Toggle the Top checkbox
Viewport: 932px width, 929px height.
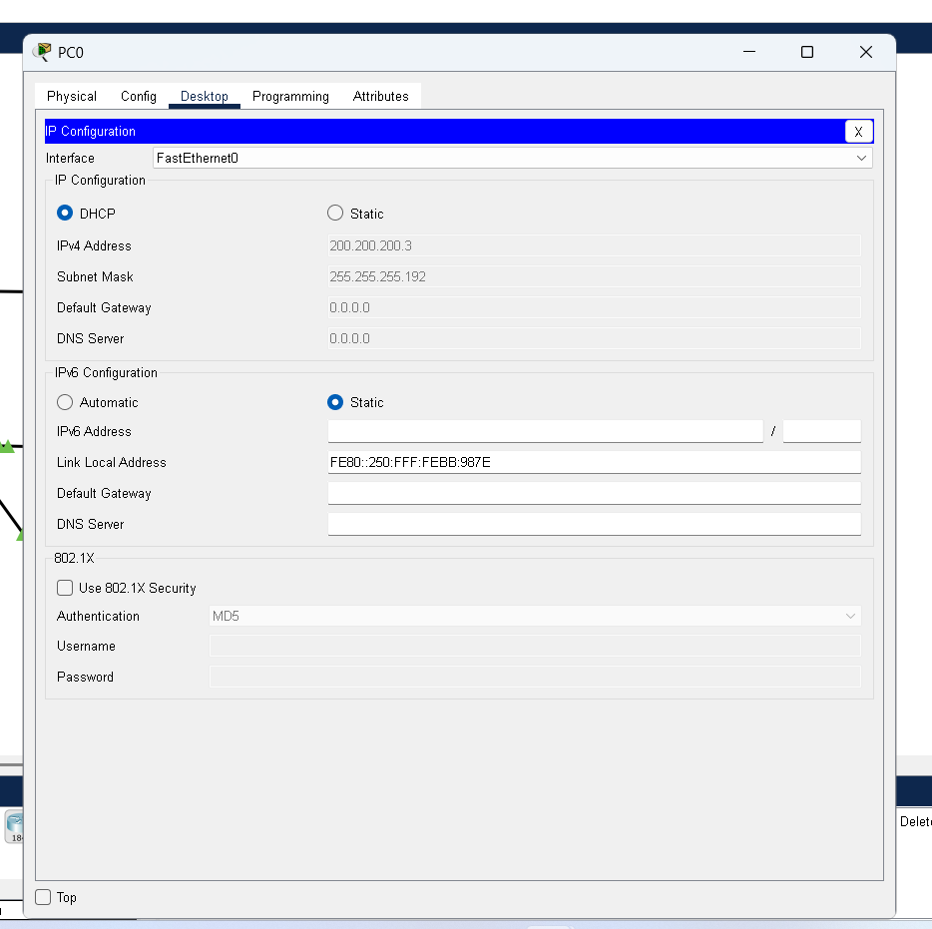coord(44,897)
